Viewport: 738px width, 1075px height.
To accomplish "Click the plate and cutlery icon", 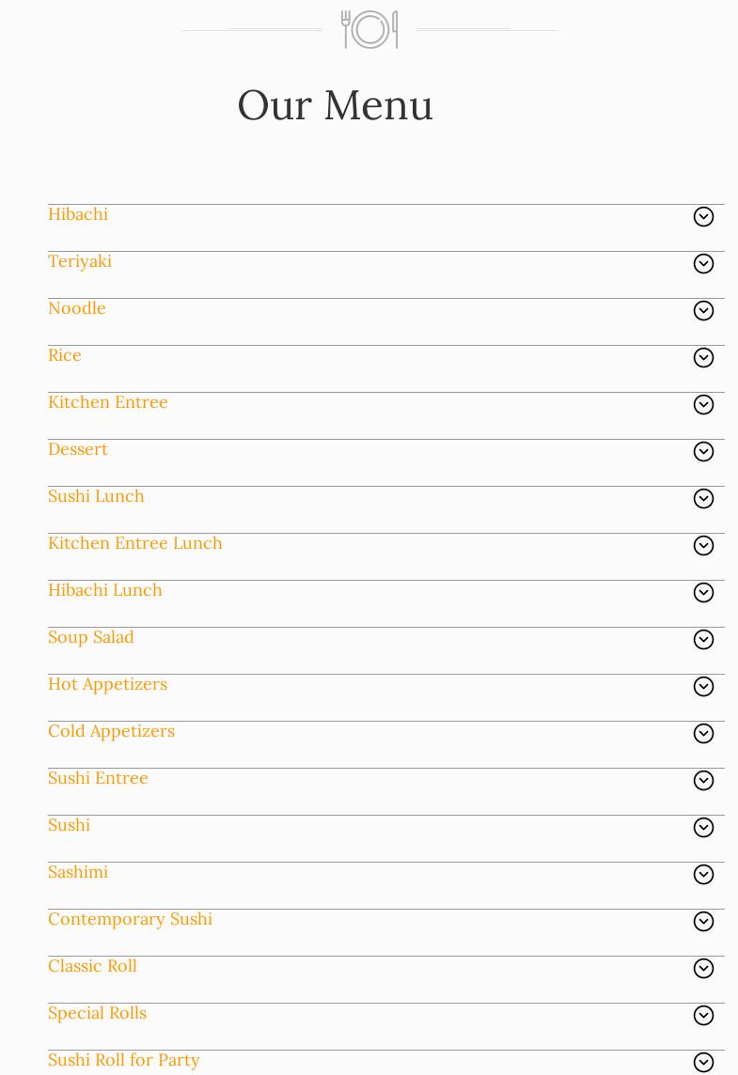I will coord(369,29).
